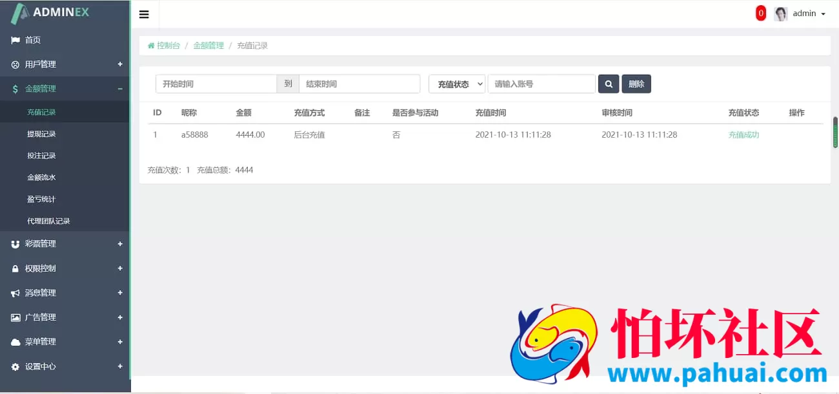Click the 彩票管理 lottery management icon

(15, 243)
